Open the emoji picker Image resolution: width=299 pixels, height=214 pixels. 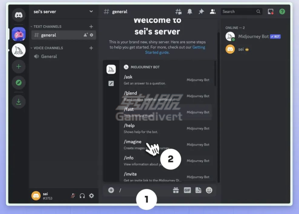[209, 190]
